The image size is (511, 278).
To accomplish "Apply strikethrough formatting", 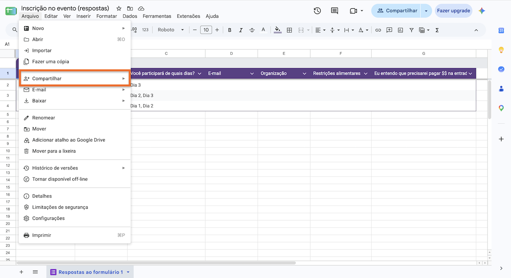I will pos(252,30).
